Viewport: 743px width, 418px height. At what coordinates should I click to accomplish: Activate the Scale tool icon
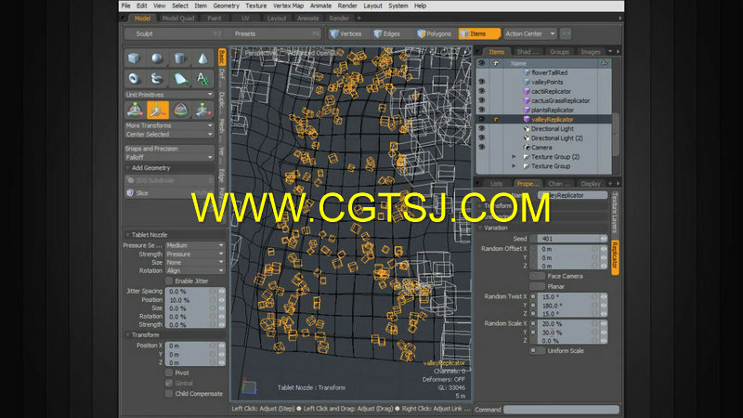coord(202,110)
